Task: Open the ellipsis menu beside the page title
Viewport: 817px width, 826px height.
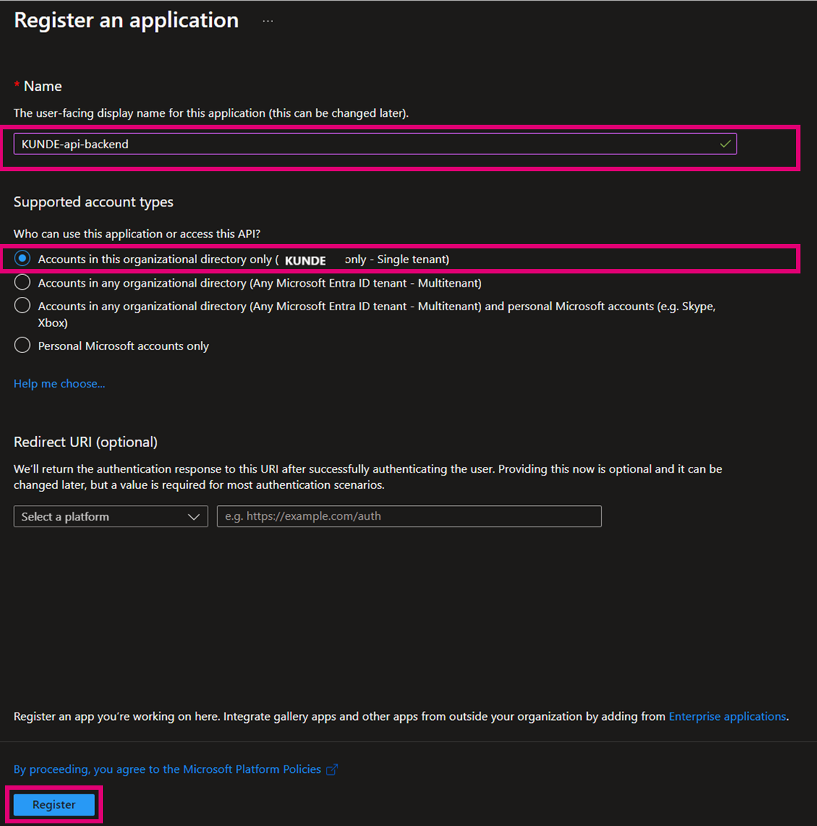Action: tap(268, 21)
